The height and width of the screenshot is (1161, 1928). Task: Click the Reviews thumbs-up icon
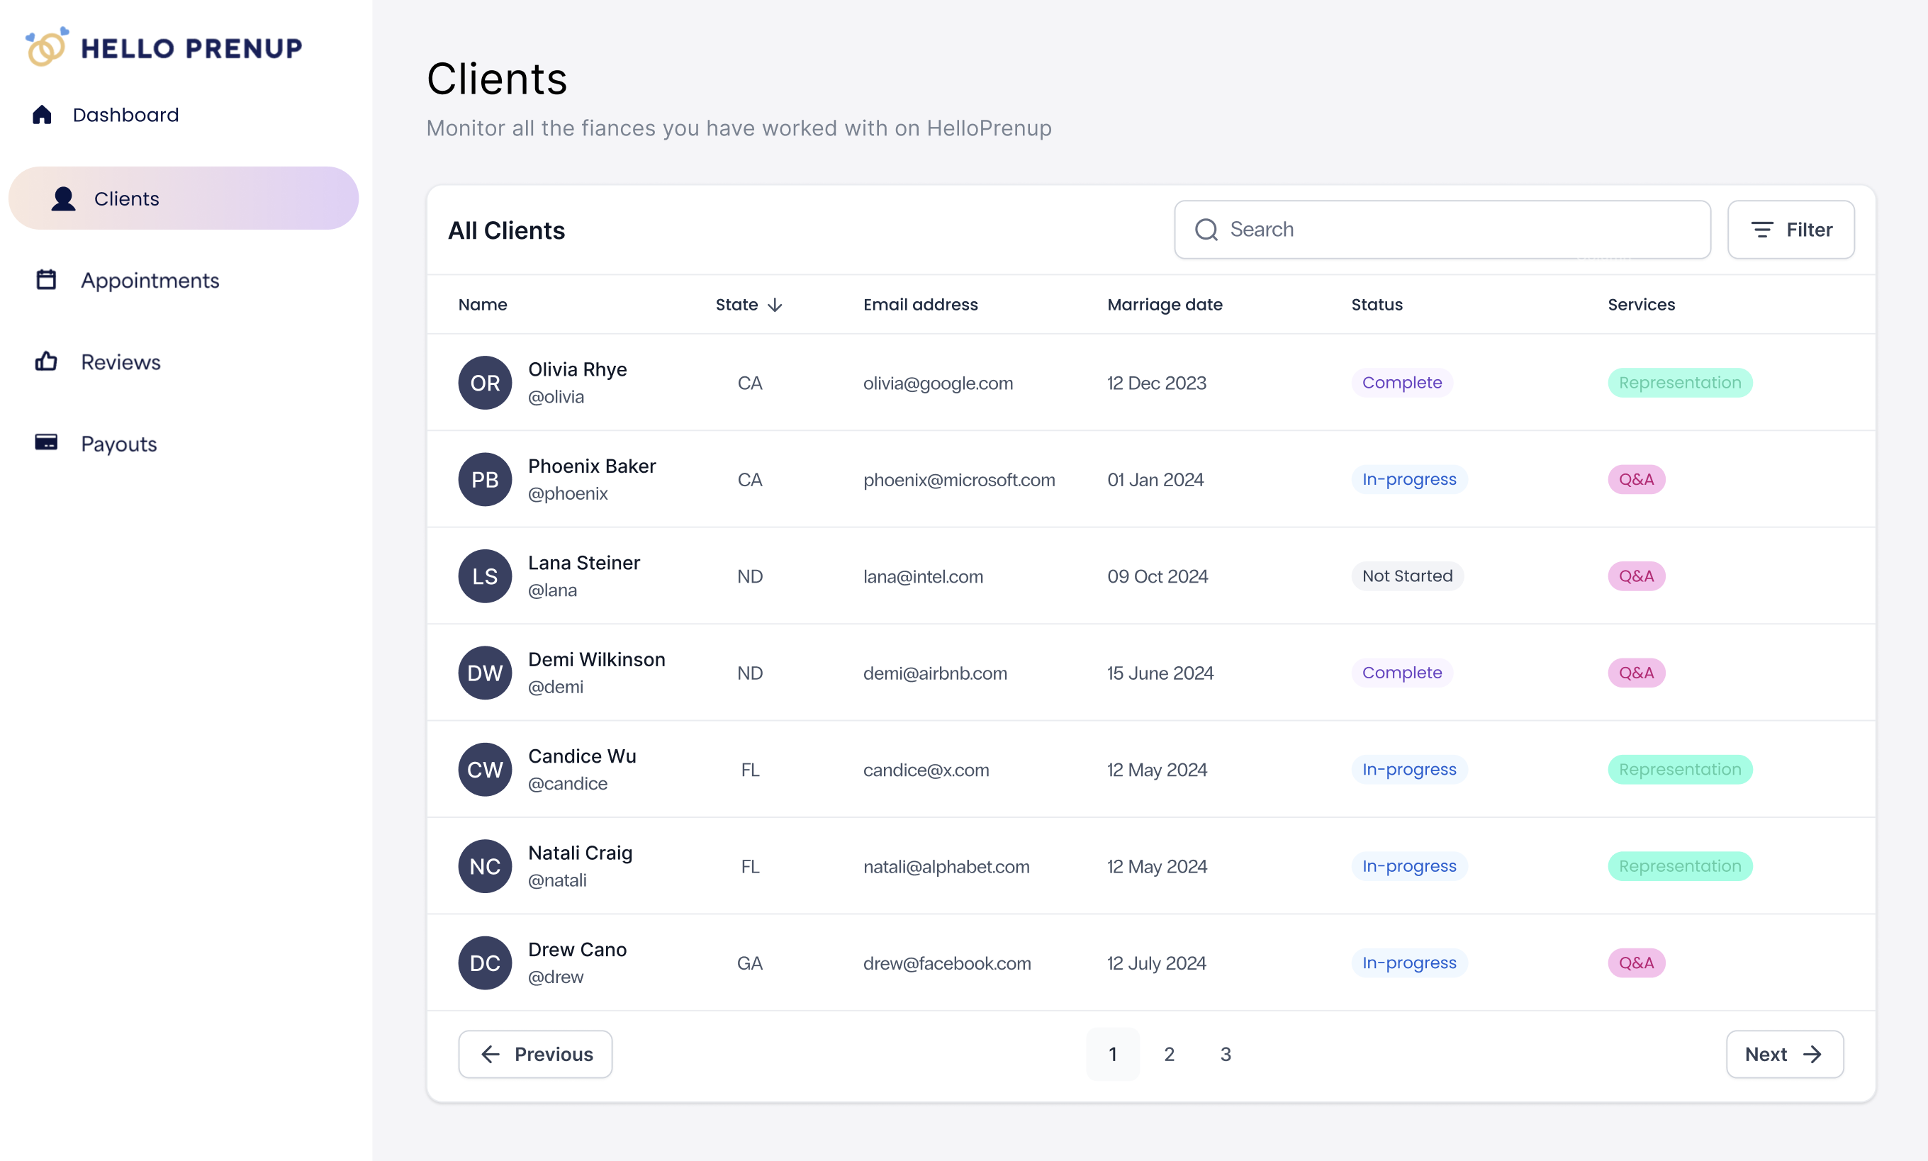pyautogui.click(x=46, y=361)
